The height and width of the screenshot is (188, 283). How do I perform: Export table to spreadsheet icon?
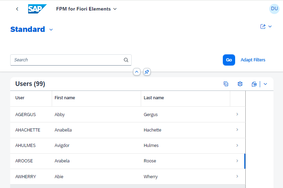point(254,84)
